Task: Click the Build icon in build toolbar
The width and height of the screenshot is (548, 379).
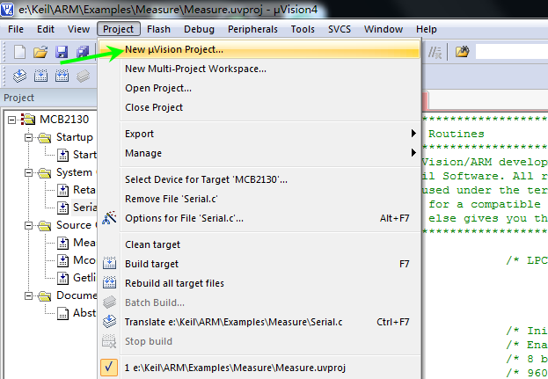Action: (x=40, y=76)
